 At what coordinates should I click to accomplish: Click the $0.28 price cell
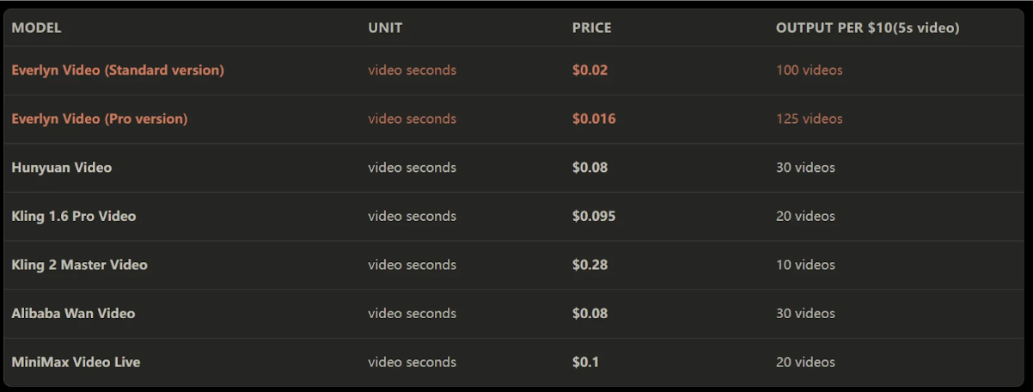590,265
